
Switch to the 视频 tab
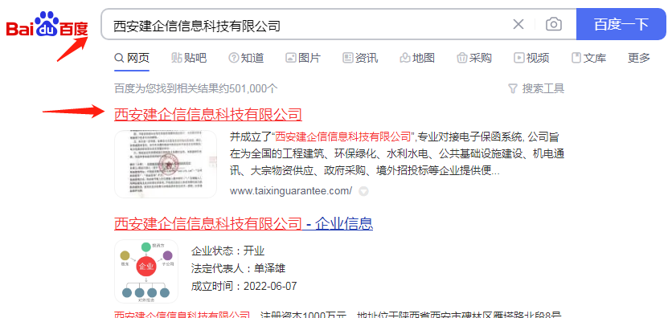coord(531,58)
